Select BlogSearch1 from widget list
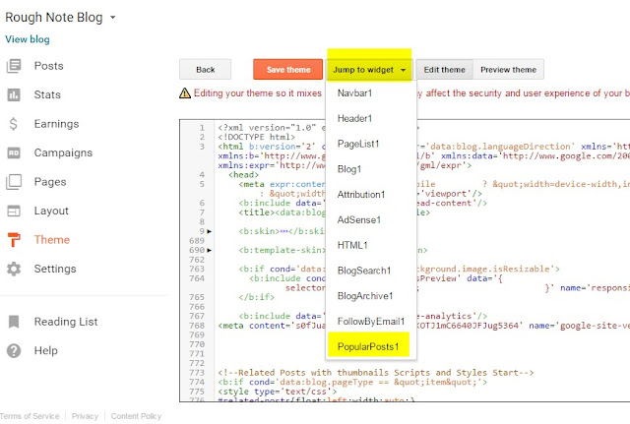Screen dimensions: 630x424 [x=364, y=271]
